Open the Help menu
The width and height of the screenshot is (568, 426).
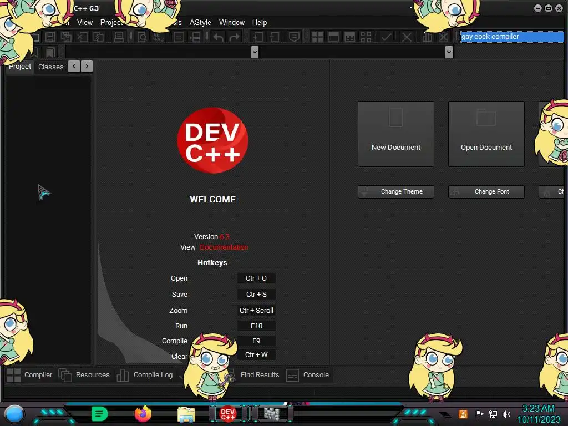(260, 22)
